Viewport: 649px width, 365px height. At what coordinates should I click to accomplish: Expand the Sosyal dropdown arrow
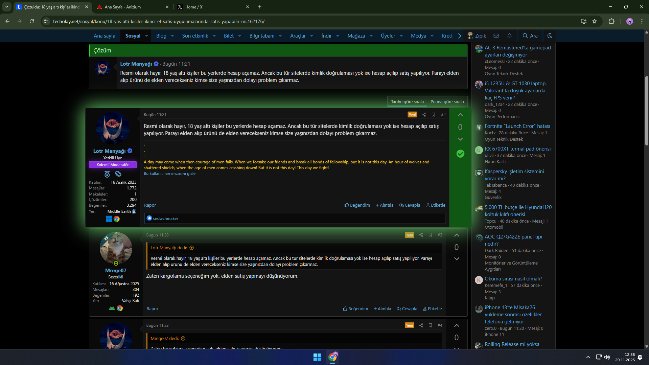[x=146, y=36]
